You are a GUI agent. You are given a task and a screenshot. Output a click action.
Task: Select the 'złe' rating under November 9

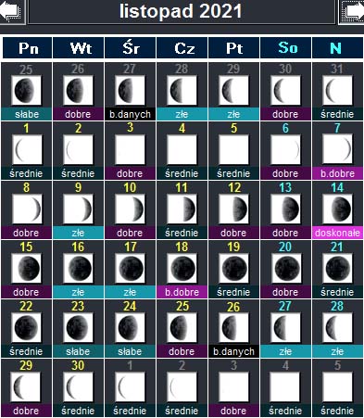coord(78,233)
